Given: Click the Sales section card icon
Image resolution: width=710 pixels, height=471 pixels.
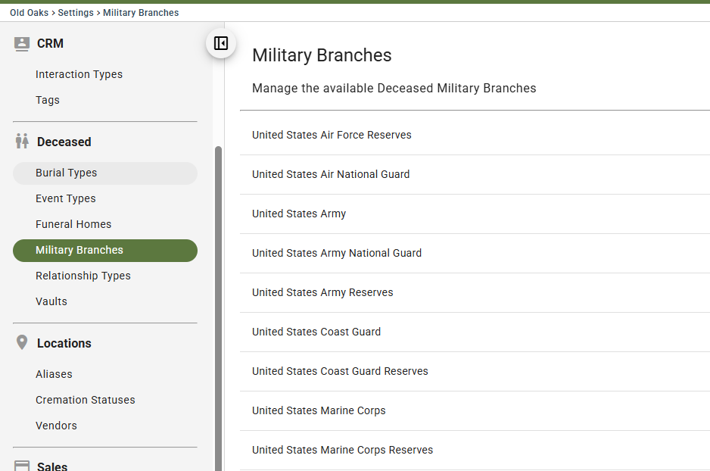Looking at the screenshot, I should click(22, 466).
